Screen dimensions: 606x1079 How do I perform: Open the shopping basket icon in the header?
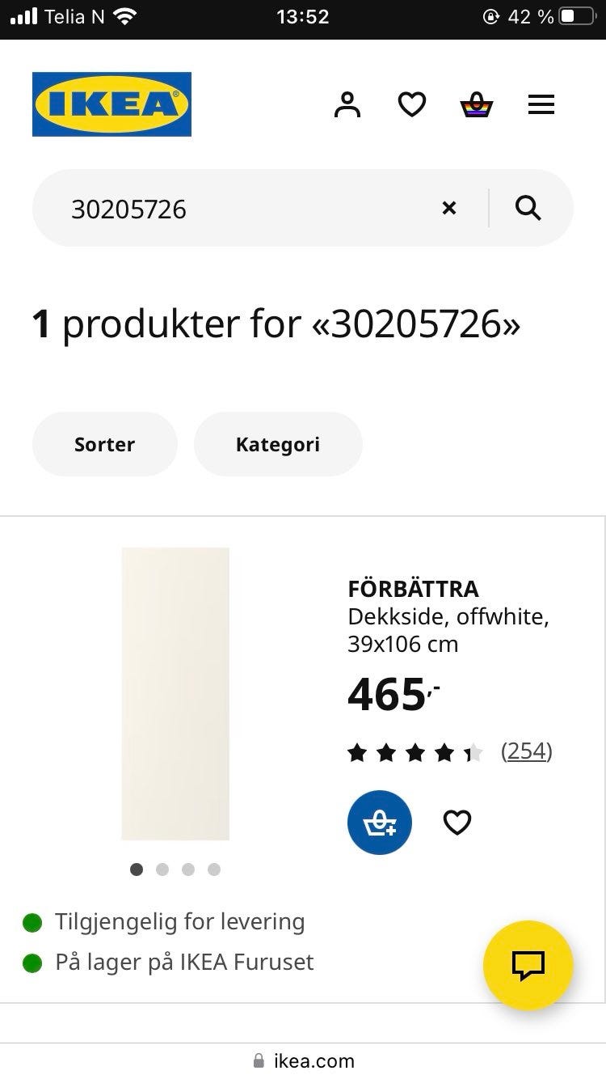(x=477, y=104)
